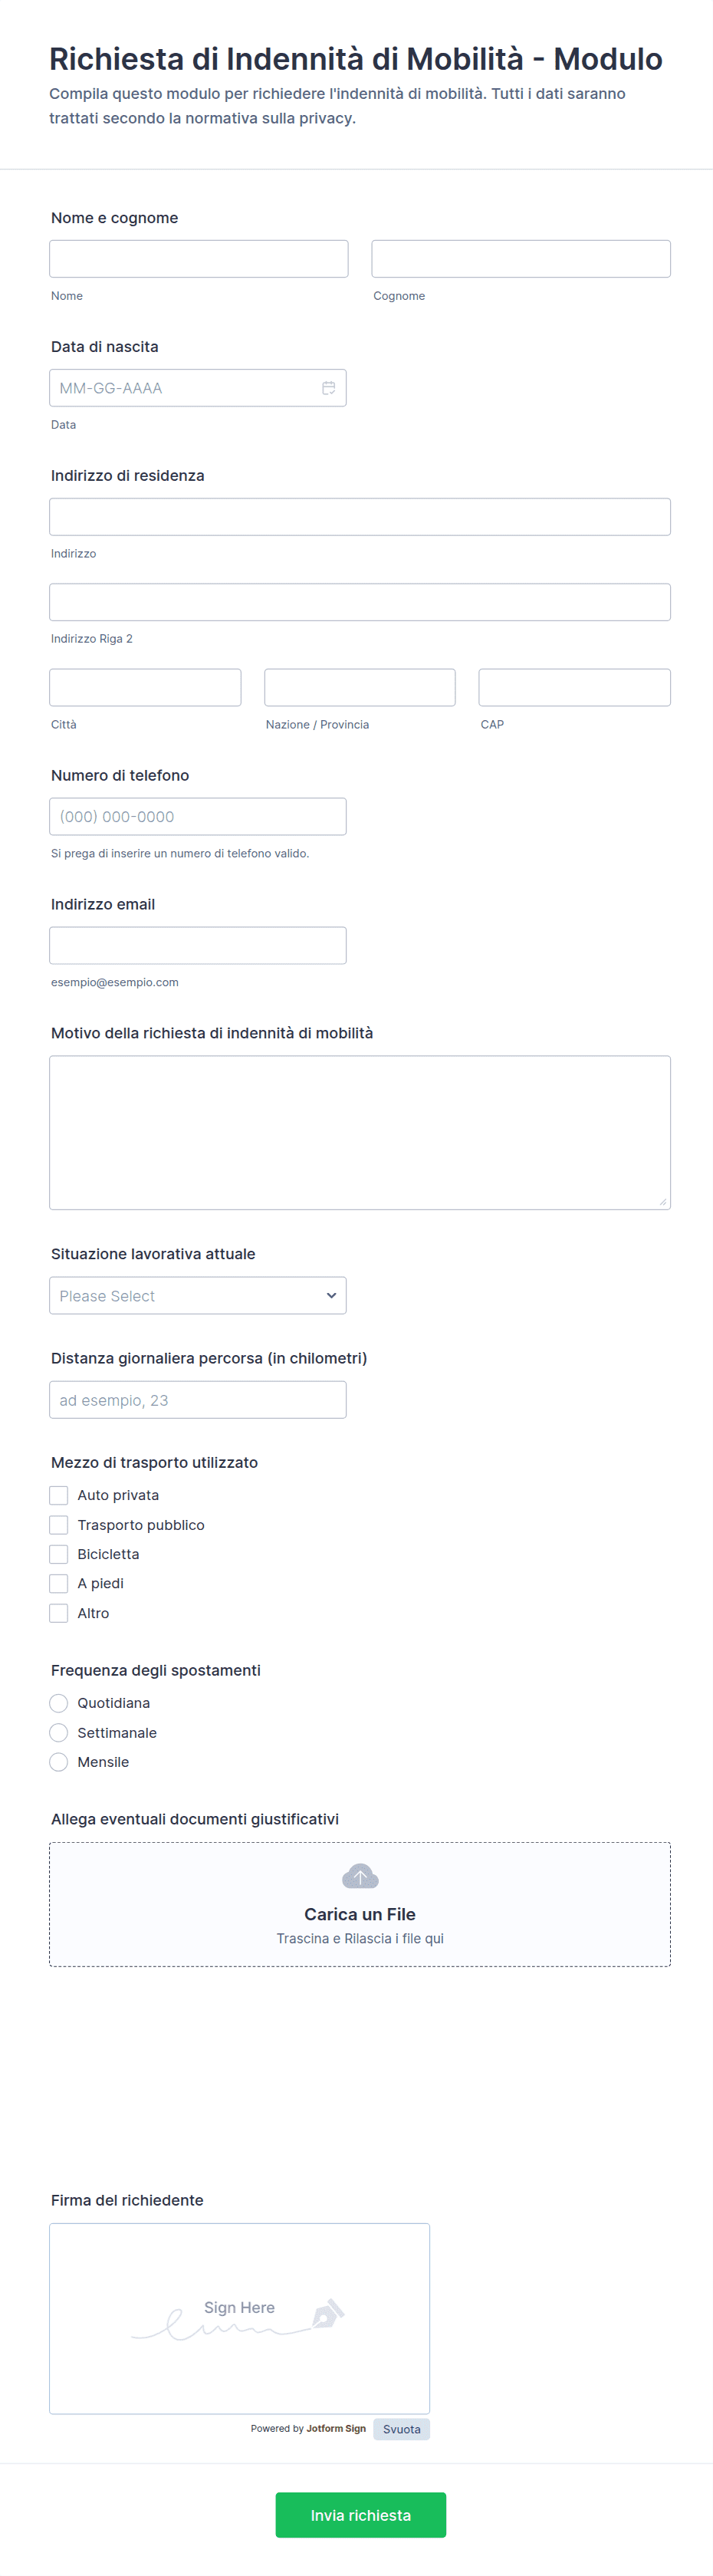Screen dimensions: 713x2576
Task: Select the Mensile radio option
Action: (x=59, y=1762)
